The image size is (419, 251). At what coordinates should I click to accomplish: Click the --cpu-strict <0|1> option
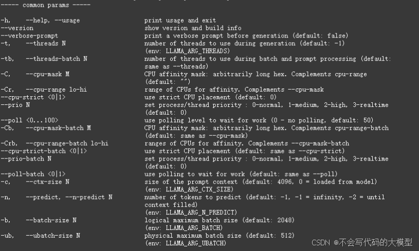pos(33,97)
